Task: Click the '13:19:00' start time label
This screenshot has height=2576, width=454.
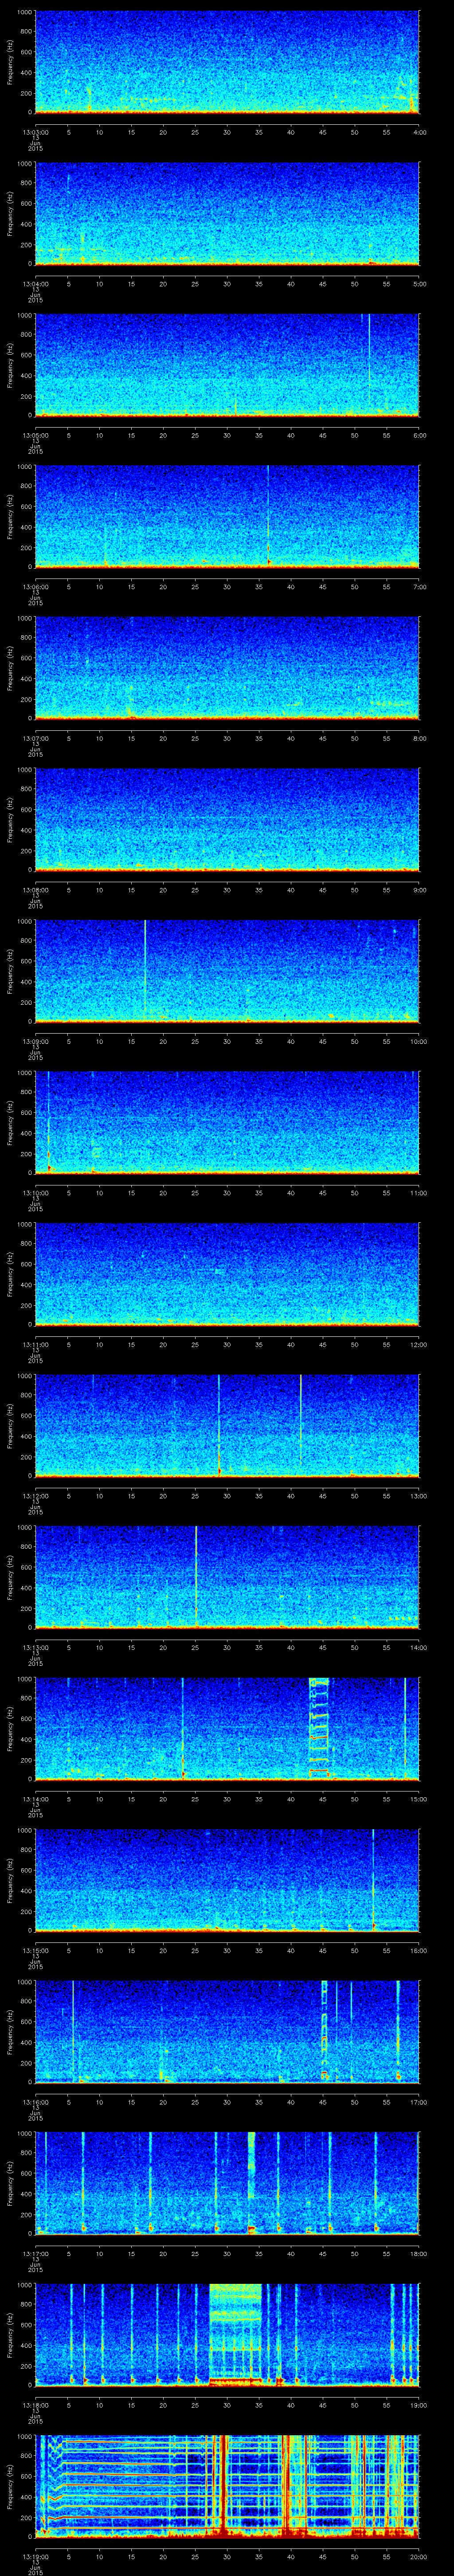Action: [x=35, y=2558]
